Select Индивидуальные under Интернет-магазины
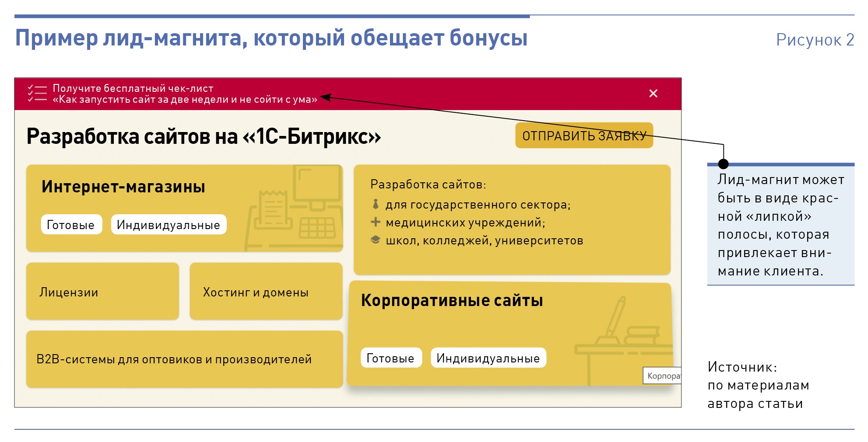The height and width of the screenshot is (442, 868). click(x=169, y=225)
